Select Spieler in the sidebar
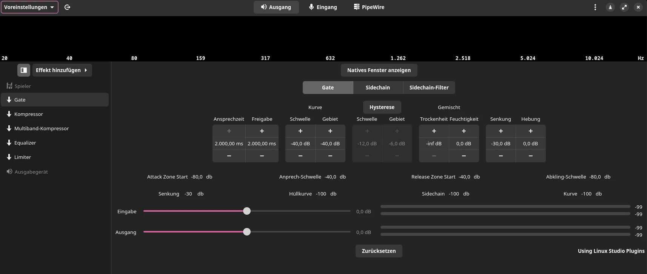The width and height of the screenshot is (647, 274). (55, 86)
